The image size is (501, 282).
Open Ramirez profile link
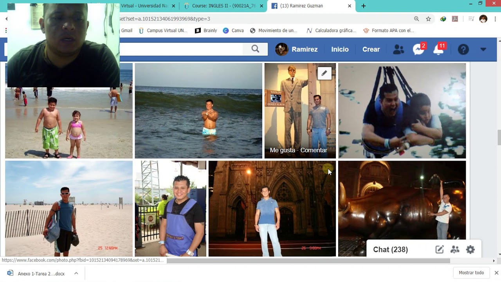pyautogui.click(x=297, y=49)
